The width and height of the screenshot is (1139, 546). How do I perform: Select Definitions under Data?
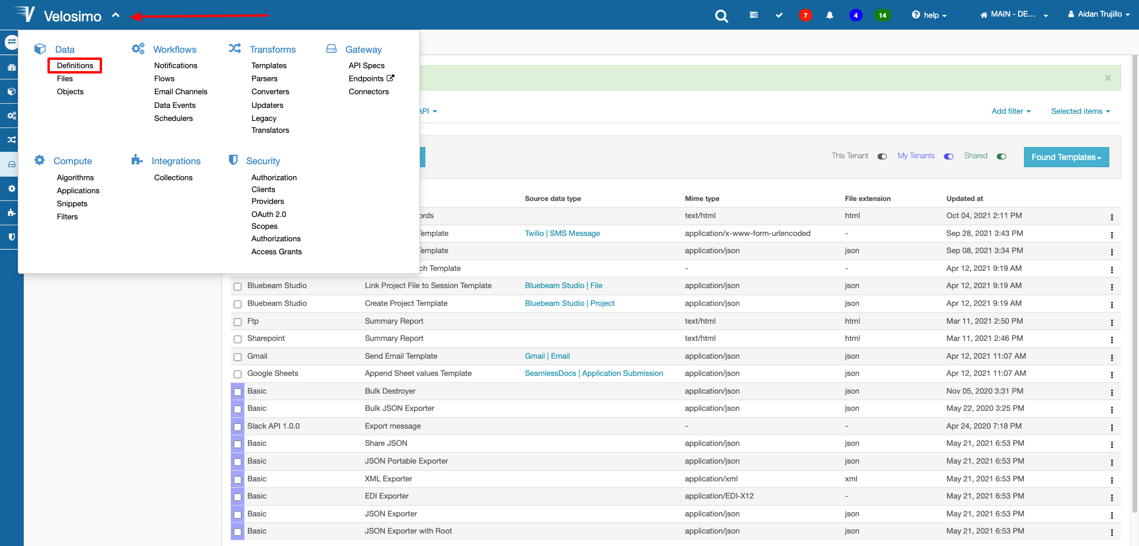pos(75,65)
